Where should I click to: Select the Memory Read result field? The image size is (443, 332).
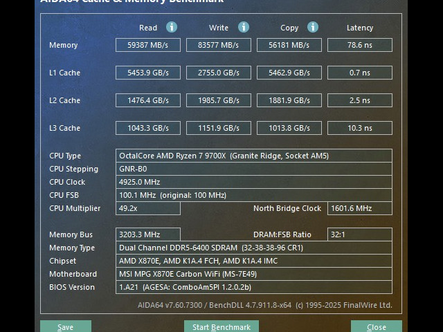148,45
